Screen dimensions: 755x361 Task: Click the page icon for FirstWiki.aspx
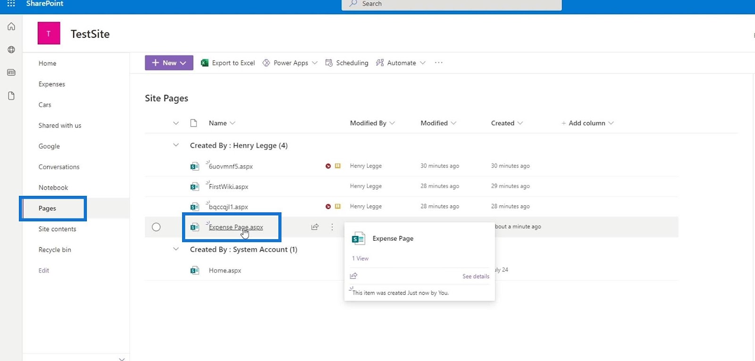(x=194, y=186)
